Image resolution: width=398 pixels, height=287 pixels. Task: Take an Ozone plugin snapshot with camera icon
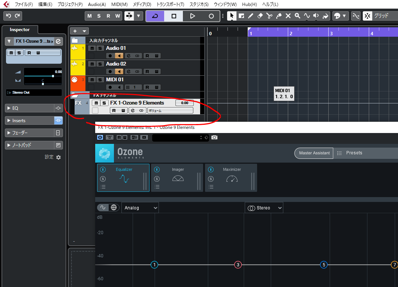(x=214, y=137)
